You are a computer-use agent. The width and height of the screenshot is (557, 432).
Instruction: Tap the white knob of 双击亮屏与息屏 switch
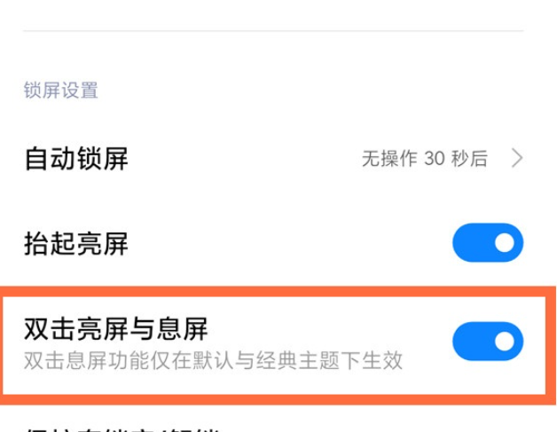point(504,341)
